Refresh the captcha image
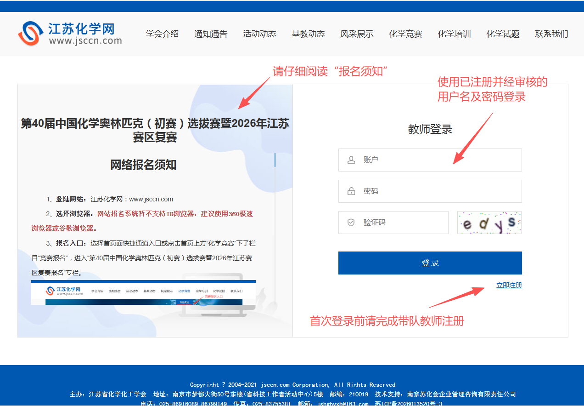 tap(489, 223)
